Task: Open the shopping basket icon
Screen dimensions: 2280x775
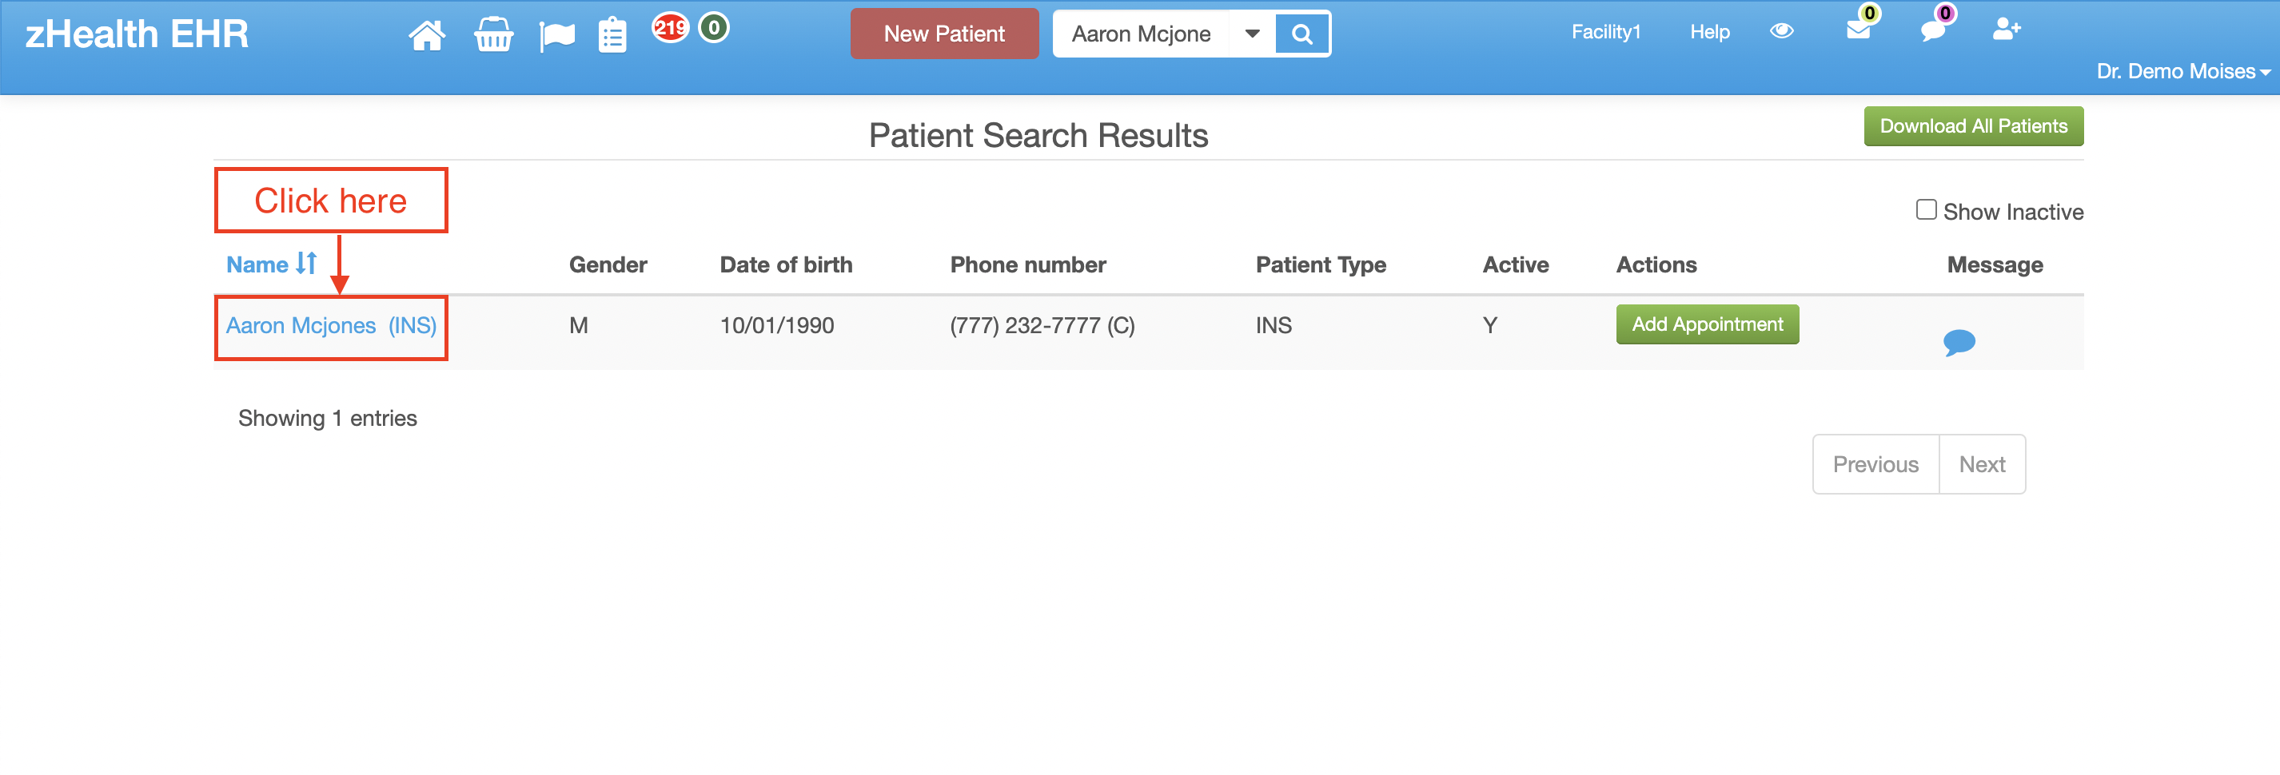Action: [493, 35]
